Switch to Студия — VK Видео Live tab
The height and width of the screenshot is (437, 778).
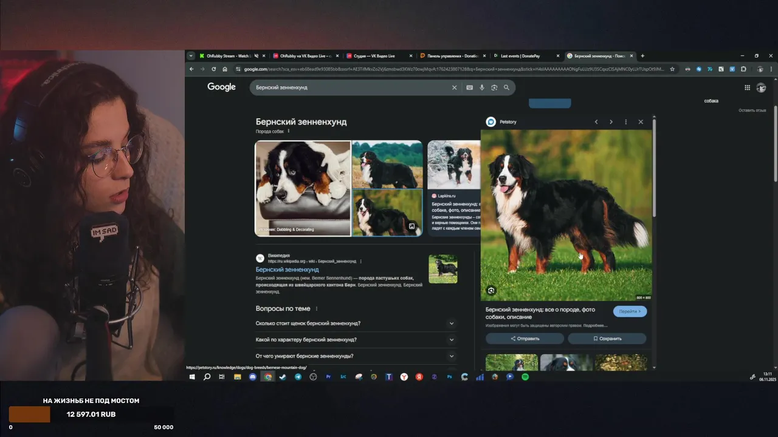tap(379, 56)
